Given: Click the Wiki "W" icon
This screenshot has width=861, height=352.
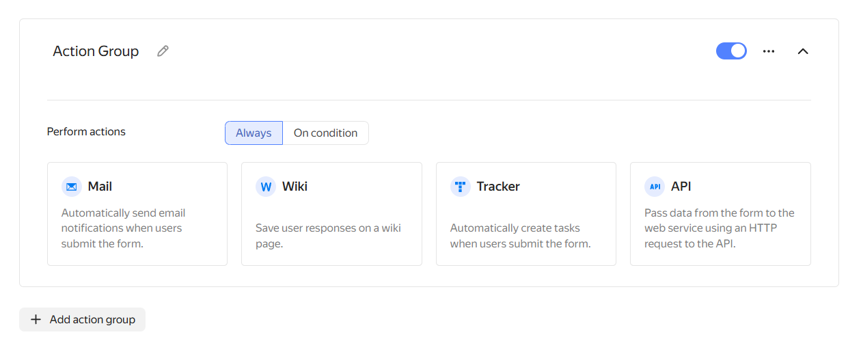Looking at the screenshot, I should [266, 187].
